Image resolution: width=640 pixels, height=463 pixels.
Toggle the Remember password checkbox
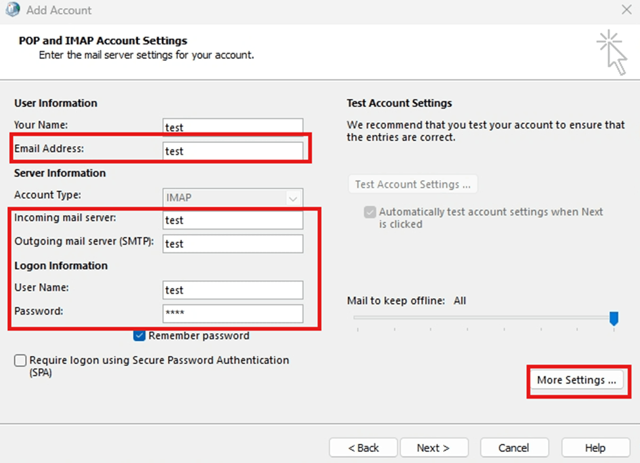click(139, 335)
